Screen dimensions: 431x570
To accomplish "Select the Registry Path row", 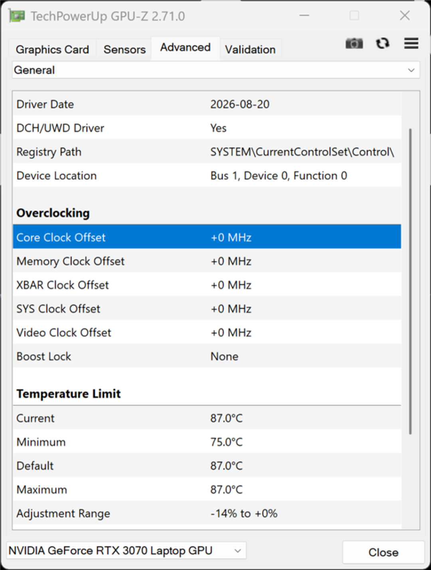I will pos(207,152).
